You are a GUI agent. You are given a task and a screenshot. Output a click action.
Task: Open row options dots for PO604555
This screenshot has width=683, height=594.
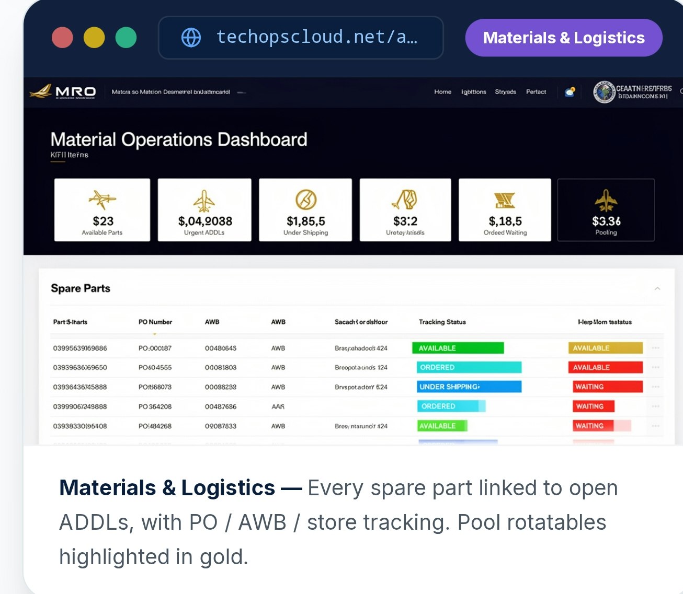pos(656,367)
